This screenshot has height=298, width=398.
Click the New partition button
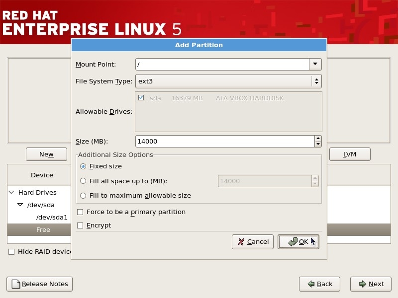[x=46, y=154]
